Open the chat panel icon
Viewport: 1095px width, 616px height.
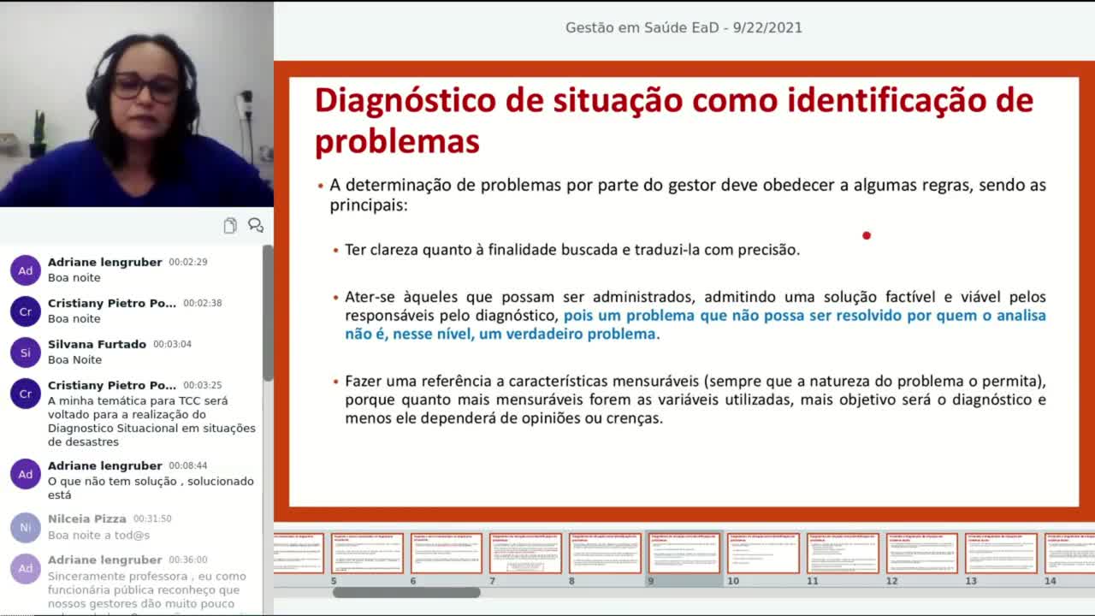tap(256, 225)
